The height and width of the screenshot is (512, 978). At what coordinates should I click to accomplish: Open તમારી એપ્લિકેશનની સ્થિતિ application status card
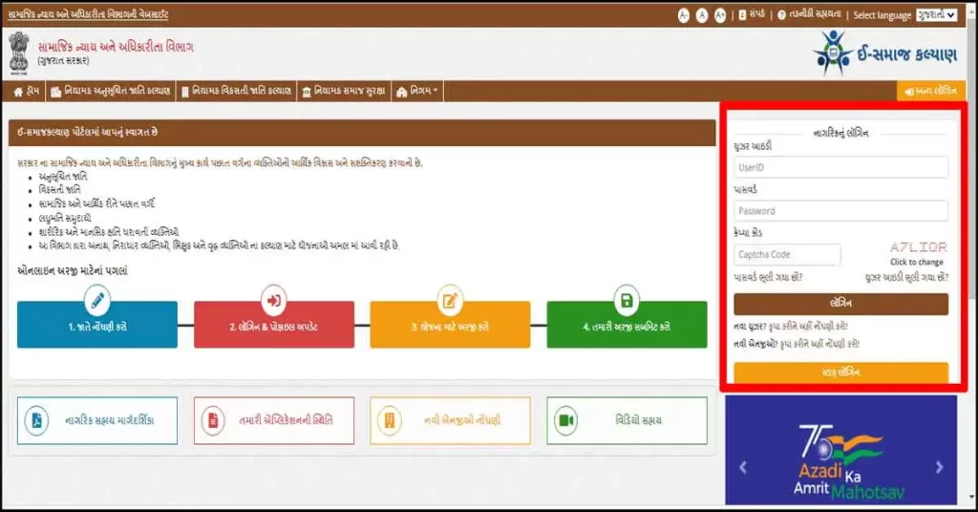coord(274,421)
